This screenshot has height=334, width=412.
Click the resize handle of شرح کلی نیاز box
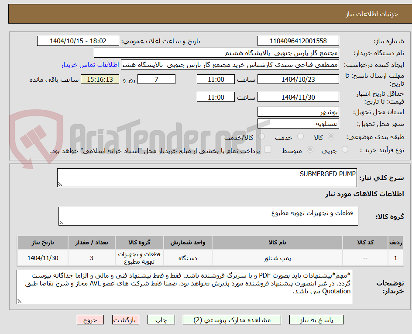(x=60, y=184)
